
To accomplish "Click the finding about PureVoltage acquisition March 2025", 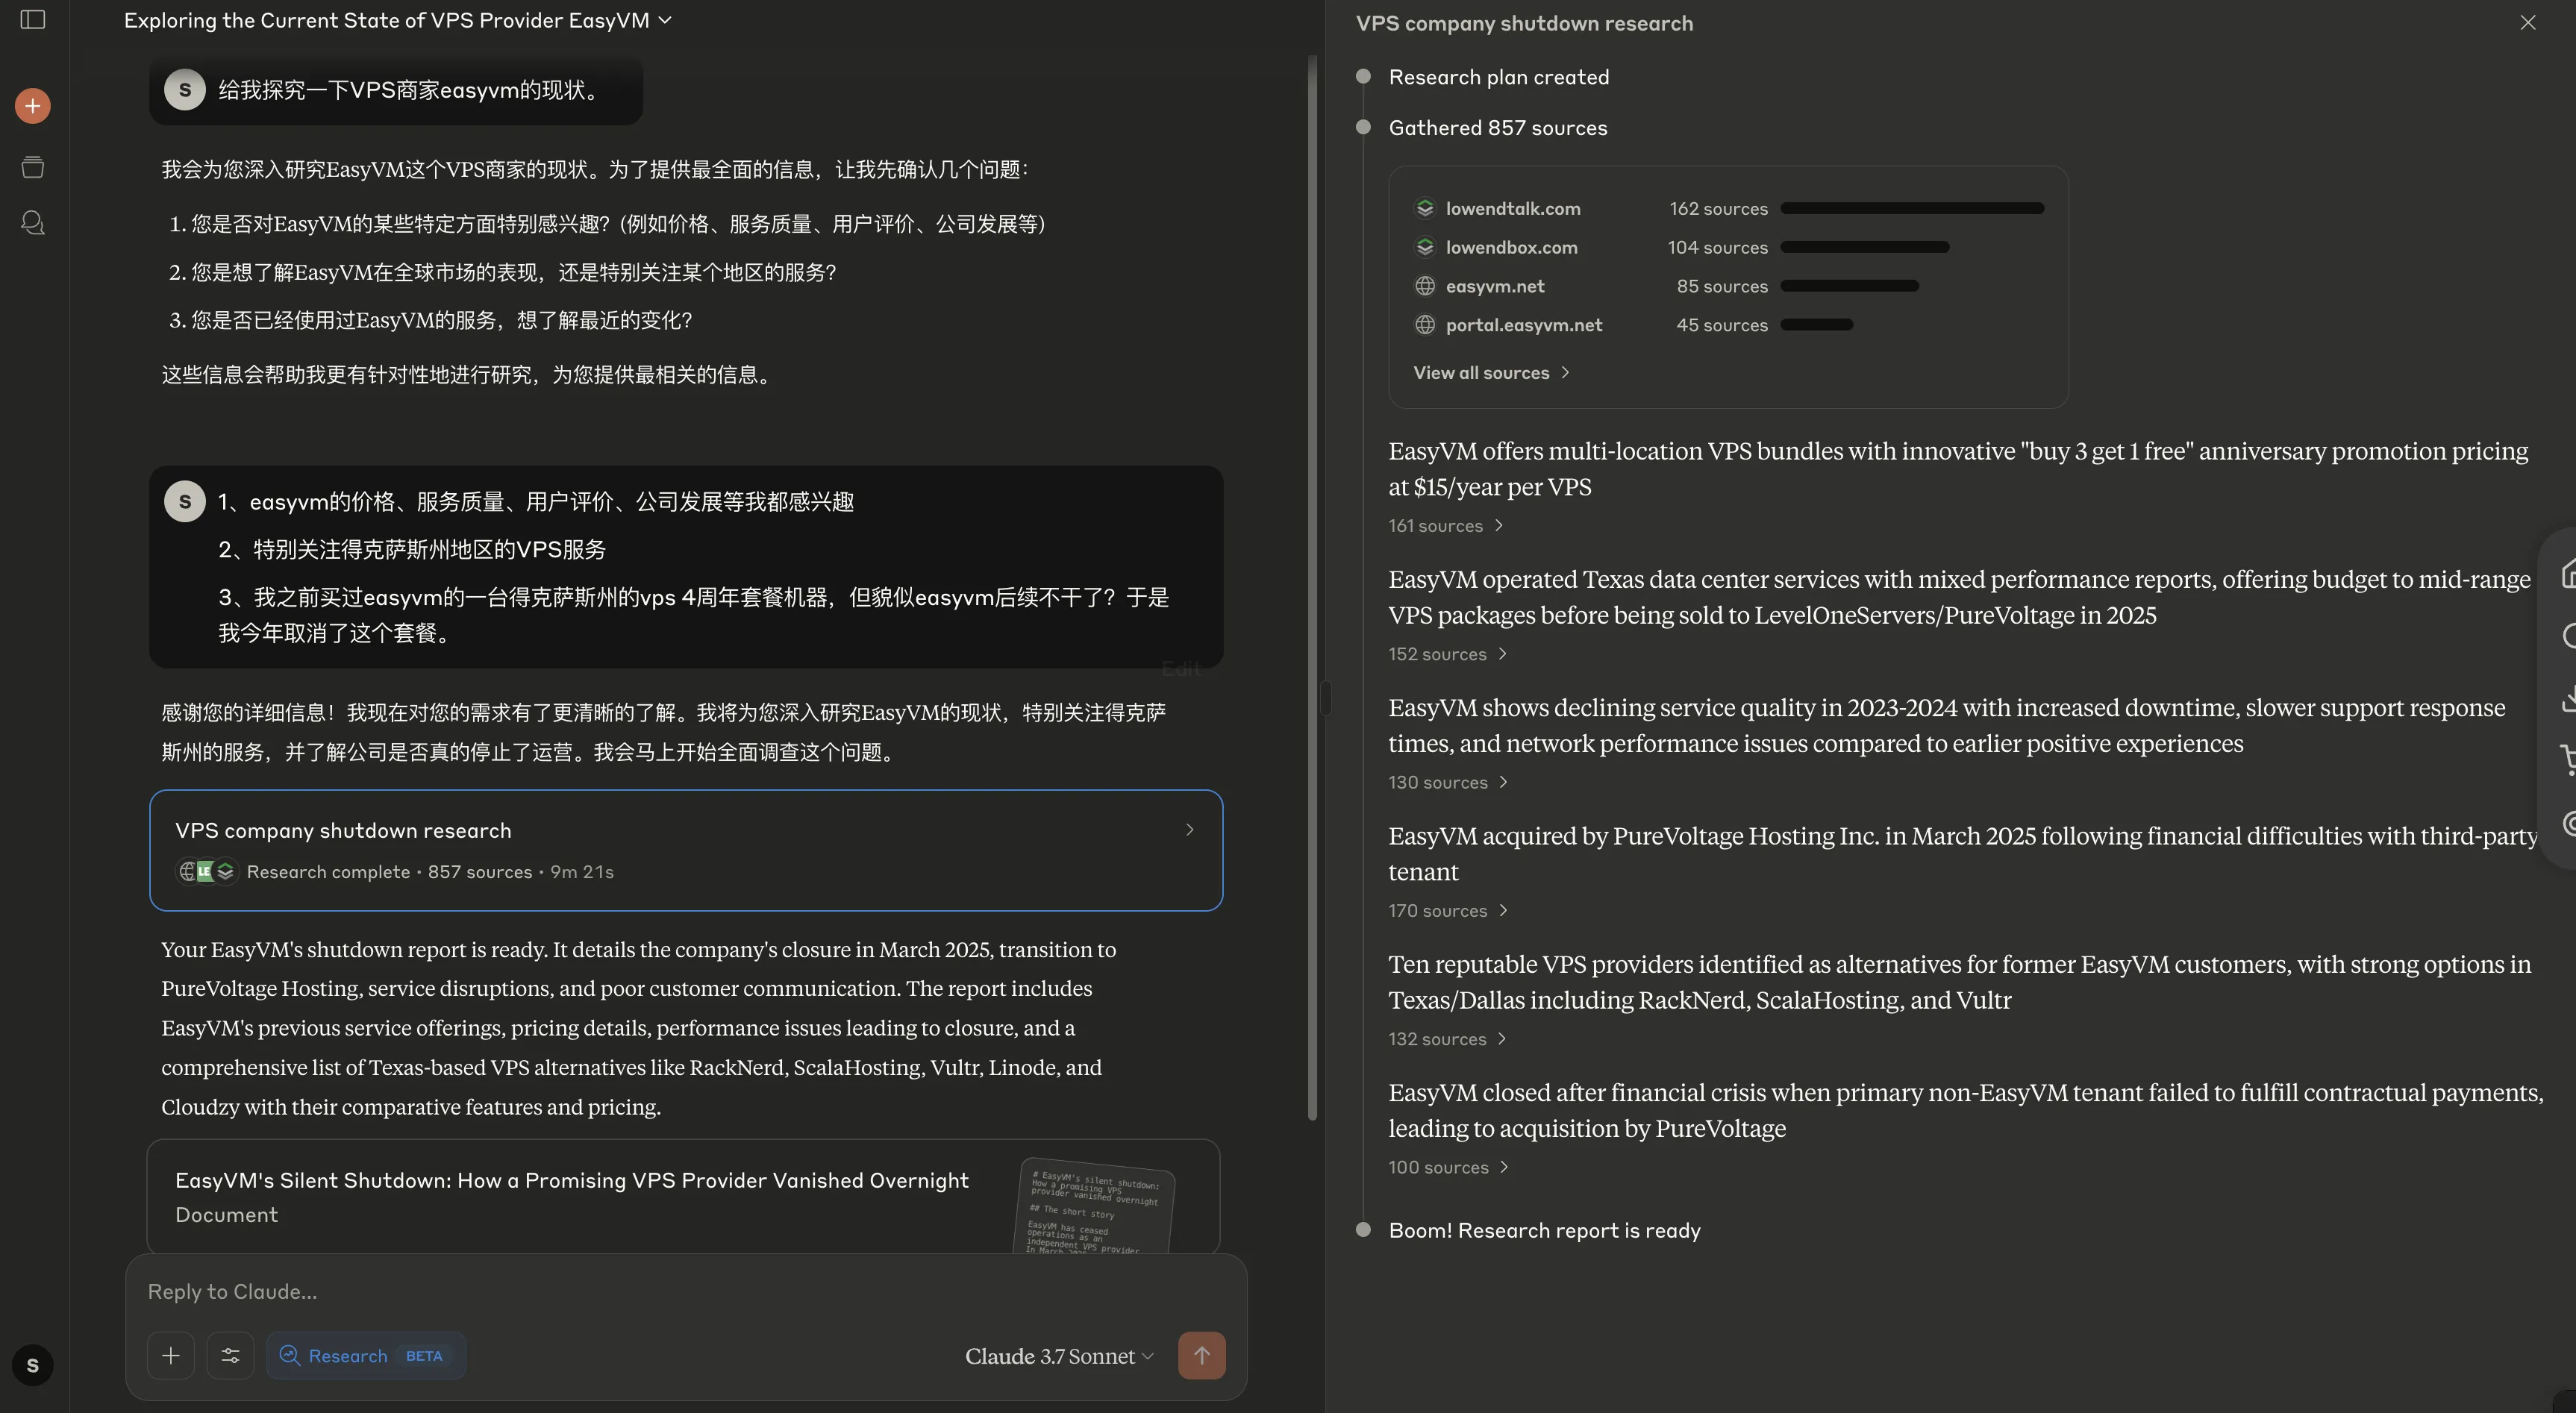I will click(1962, 853).
